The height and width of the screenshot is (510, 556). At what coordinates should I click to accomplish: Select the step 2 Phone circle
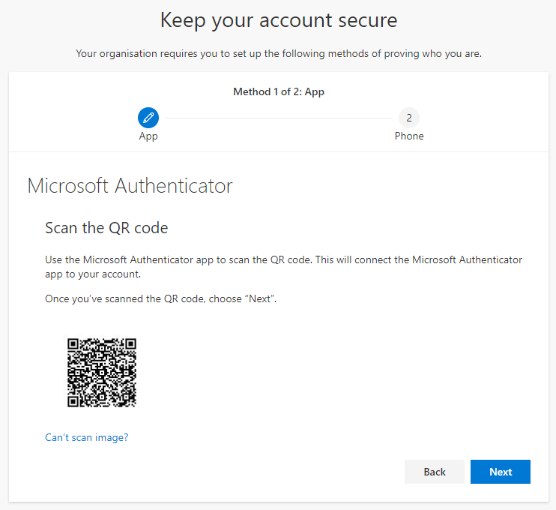pos(409,118)
